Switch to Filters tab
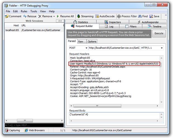The image size is (173, 138). (x=131, y=26)
